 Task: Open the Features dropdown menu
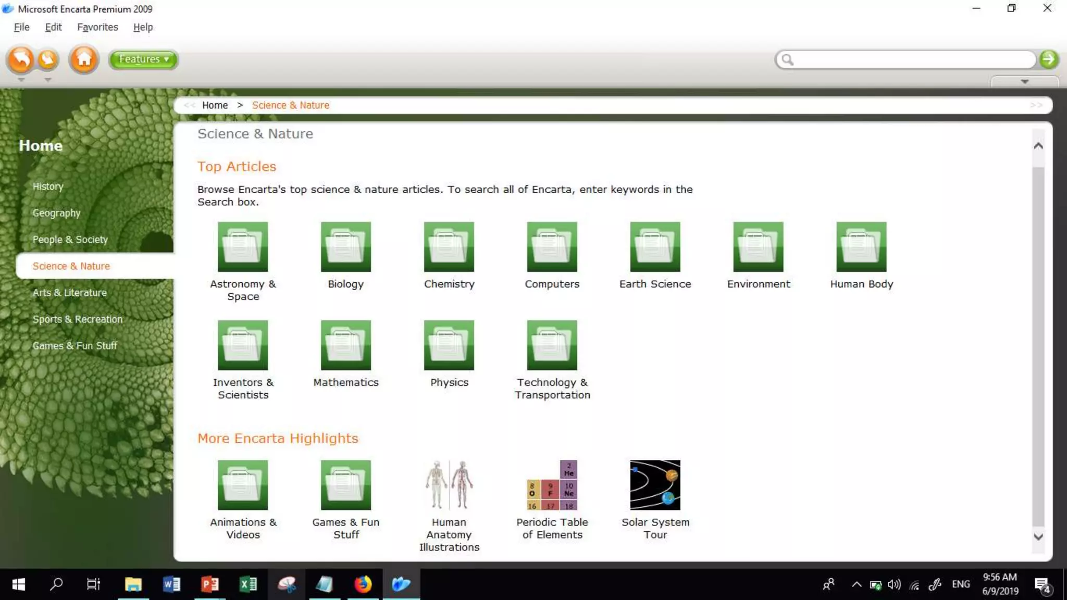pos(143,59)
